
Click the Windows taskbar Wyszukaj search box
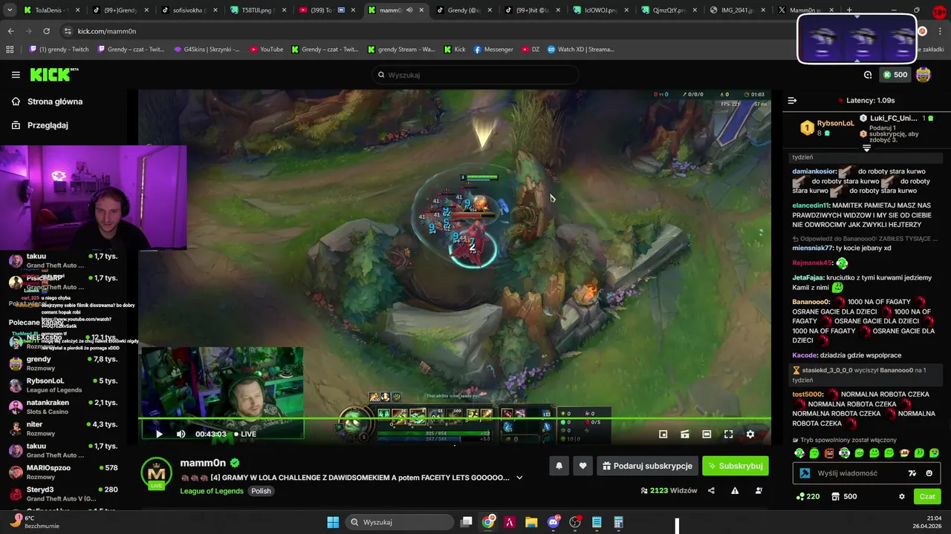point(400,522)
